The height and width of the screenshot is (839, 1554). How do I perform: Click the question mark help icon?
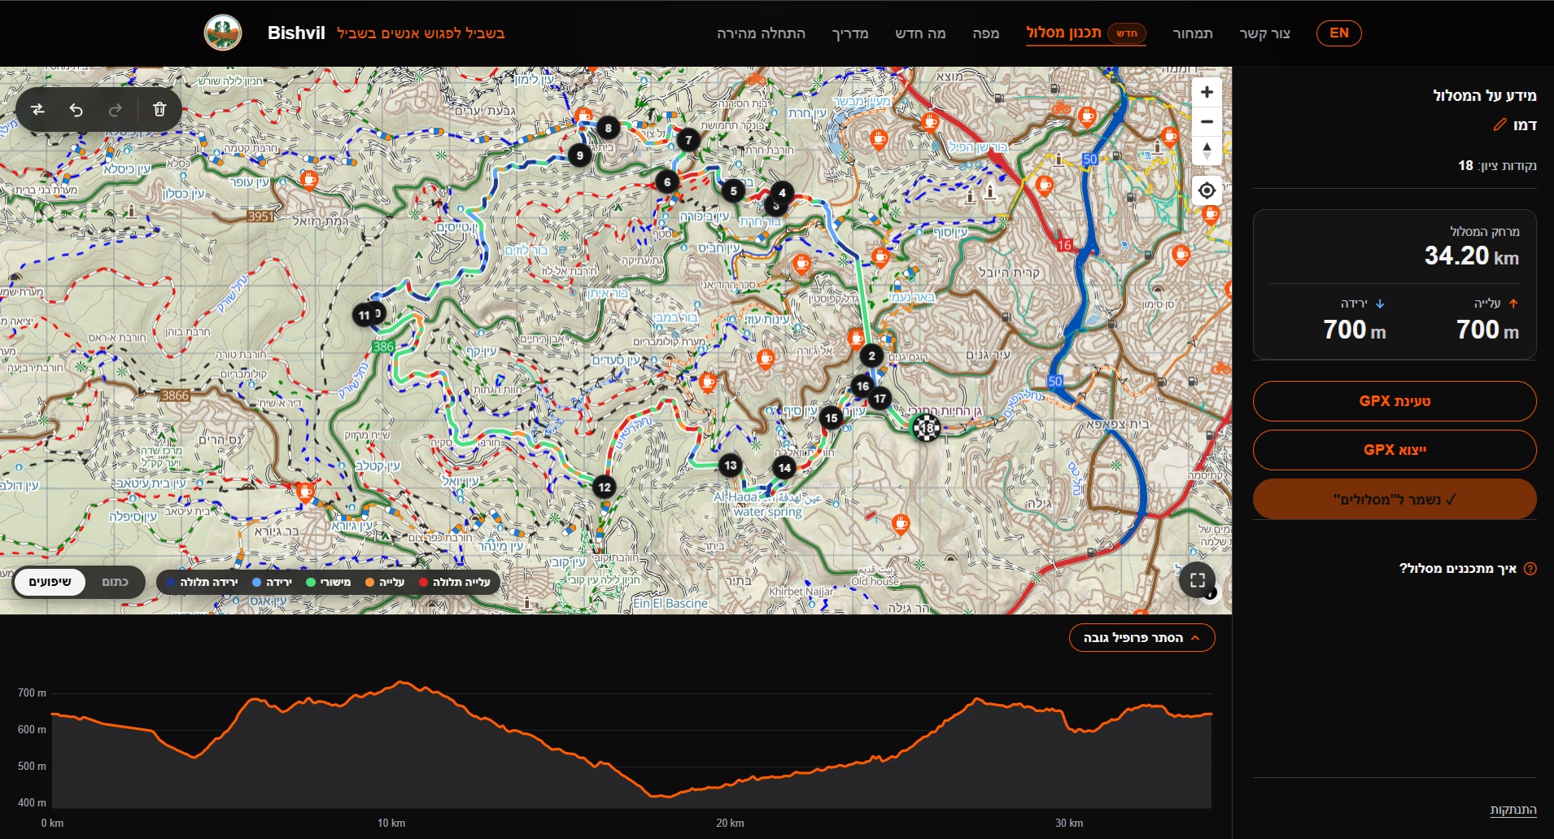pos(1530,569)
